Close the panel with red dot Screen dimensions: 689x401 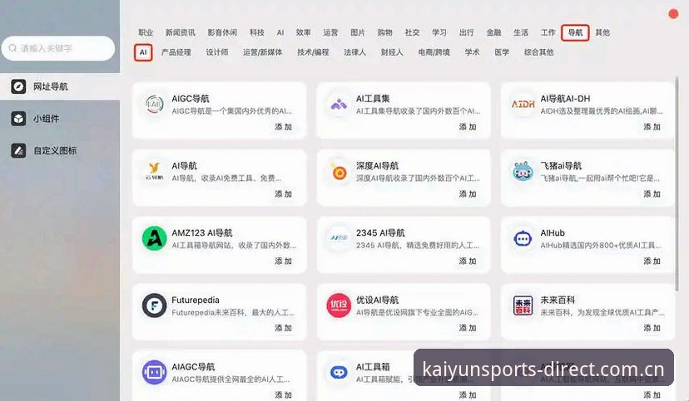[x=673, y=14]
